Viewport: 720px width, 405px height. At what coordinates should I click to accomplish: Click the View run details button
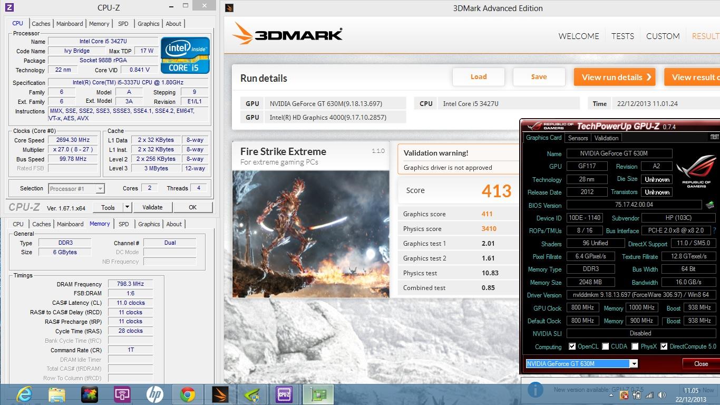[615, 77]
